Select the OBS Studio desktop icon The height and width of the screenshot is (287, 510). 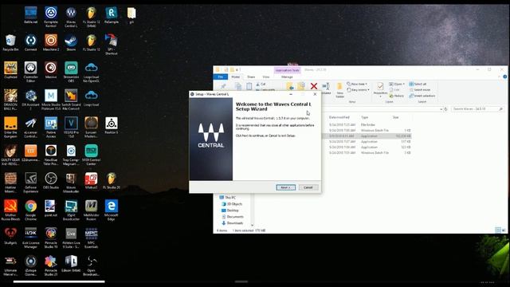(x=51, y=181)
